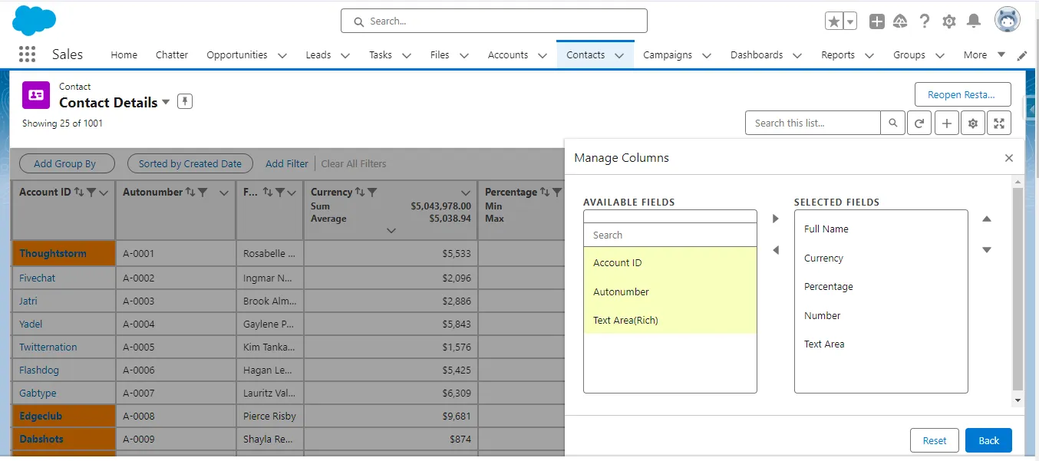Open the Chatter menu item
1039x461 pixels.
point(171,54)
